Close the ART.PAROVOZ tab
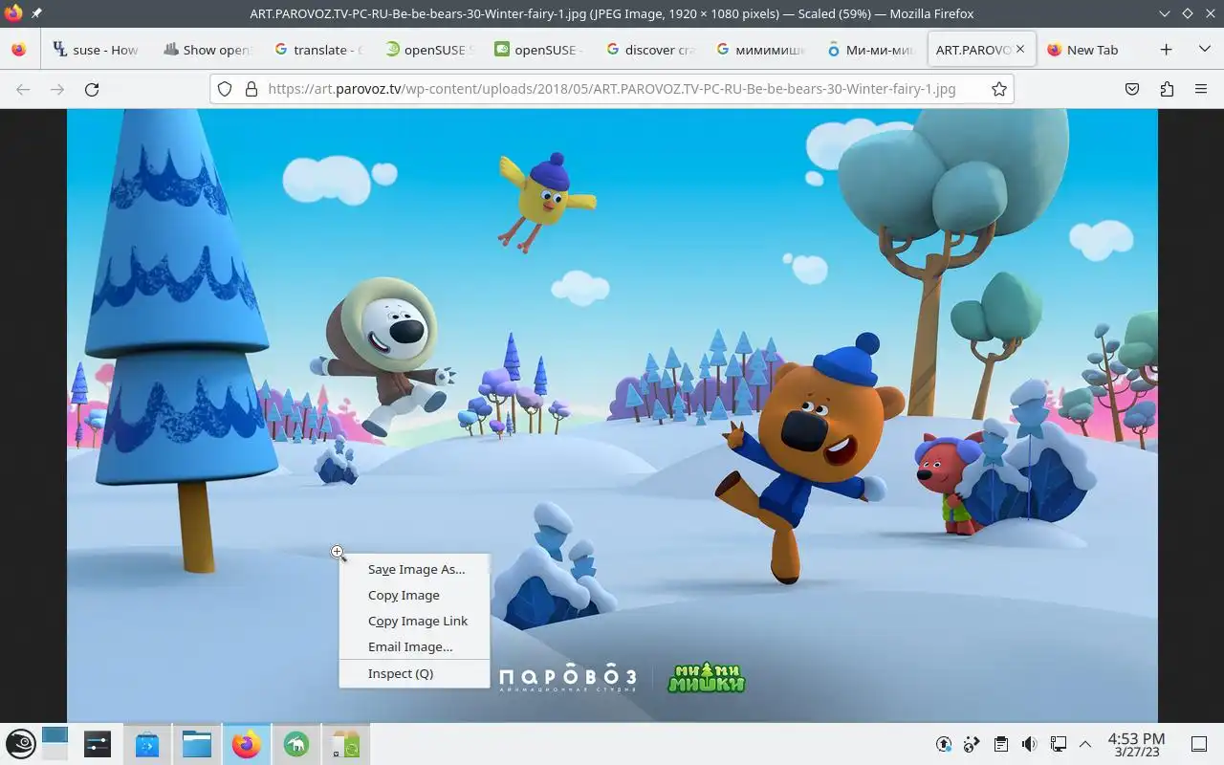The width and height of the screenshot is (1224, 765). tap(1020, 49)
